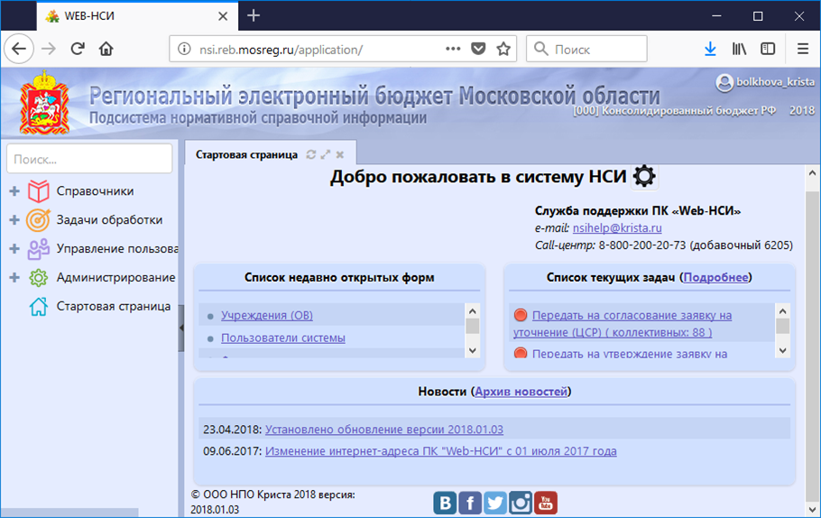This screenshot has height=518, width=821.
Task: Open the Firefox hamburger menu
Action: (802, 49)
